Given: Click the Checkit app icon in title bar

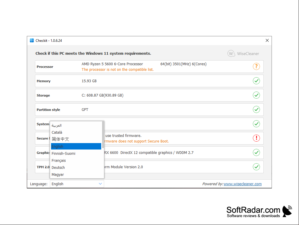Looking at the screenshot, I should click(32, 41).
